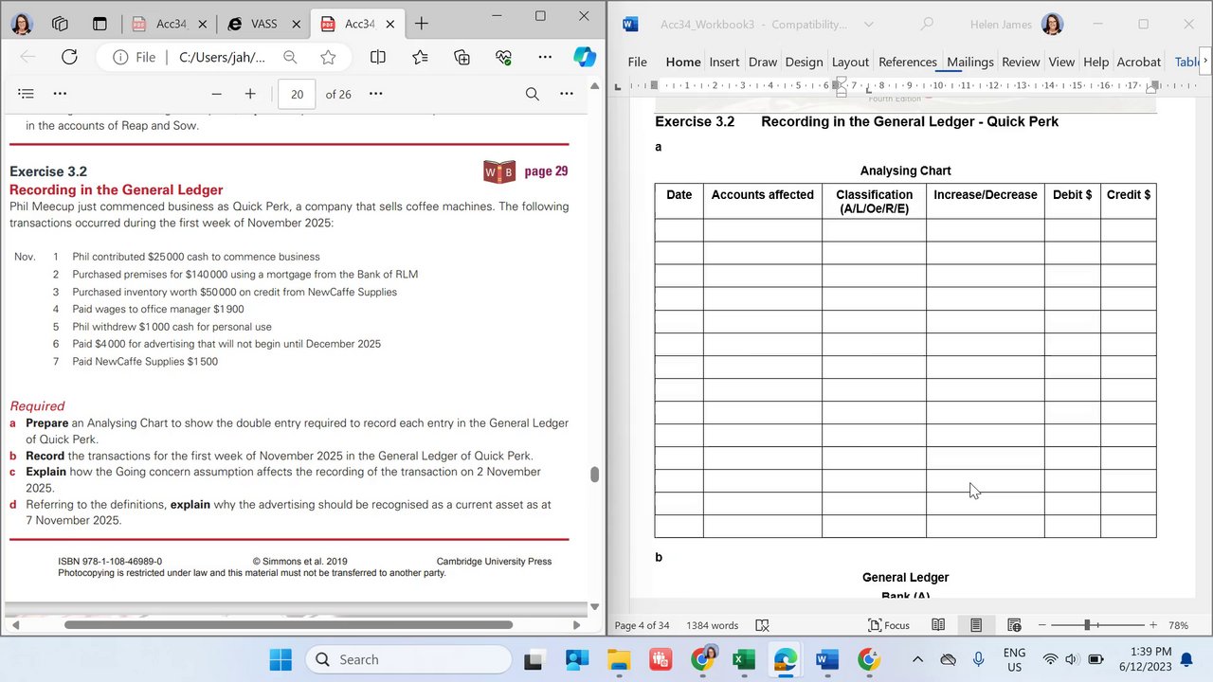
Task: Search within the PDF document
Action: (x=533, y=94)
